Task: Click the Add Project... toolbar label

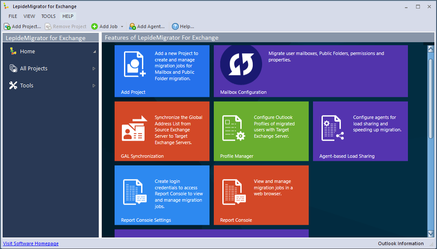Action: pyautogui.click(x=27, y=26)
